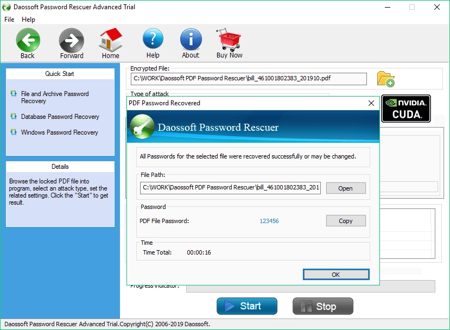Screen dimensions: 450x330
Task: Click the dialog File Path field
Action: coord(230,188)
